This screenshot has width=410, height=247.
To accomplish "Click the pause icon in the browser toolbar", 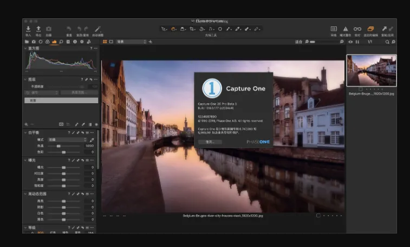I will tap(357, 42).
